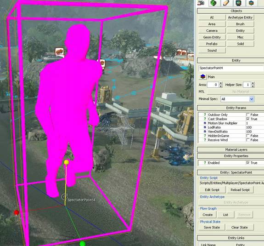Increase the Helper Size with up arrow
This screenshot has width=264, height=246.
253,84
